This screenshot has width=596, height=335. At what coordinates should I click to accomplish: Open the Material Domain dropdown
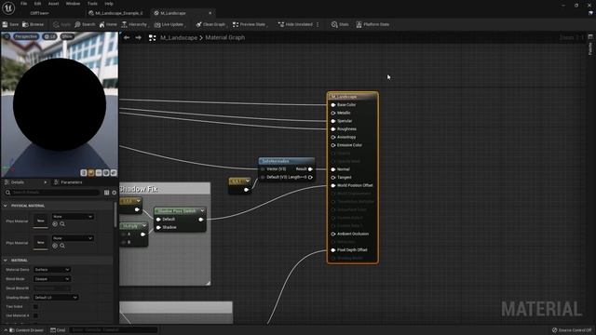click(x=52, y=270)
